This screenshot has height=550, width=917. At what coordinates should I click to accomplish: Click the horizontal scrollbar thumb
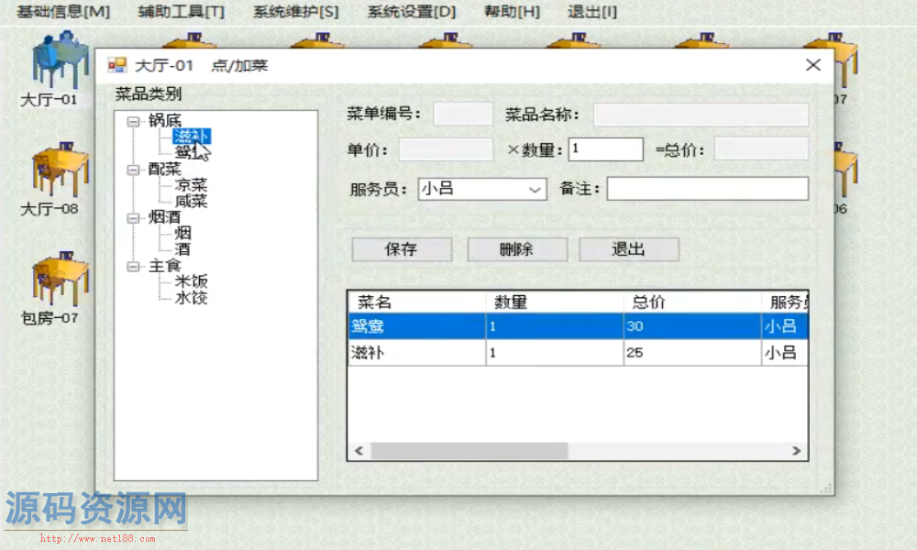(x=469, y=451)
